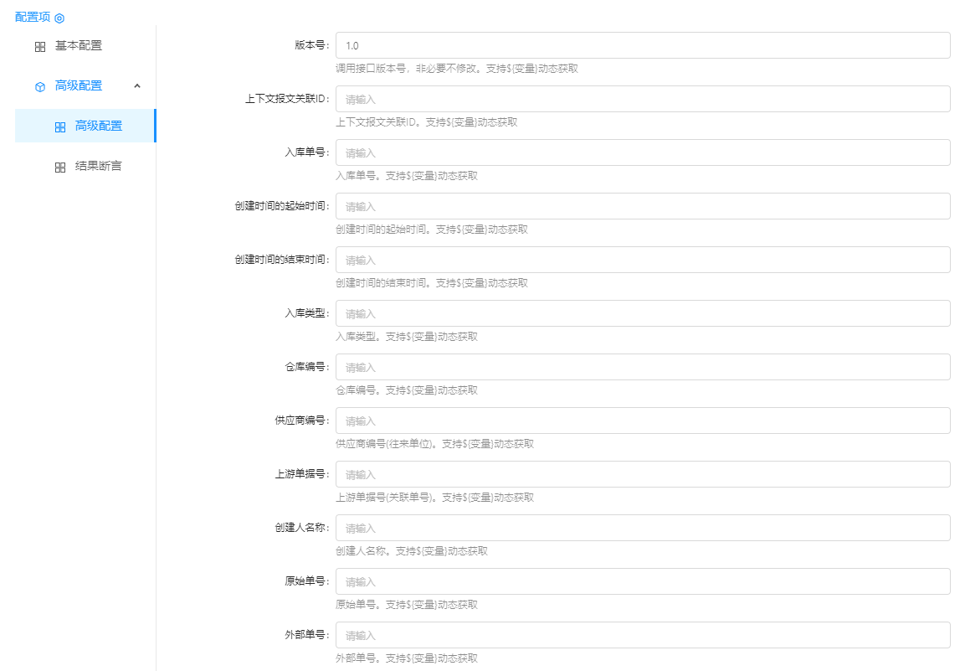Click the 配置项 header title
Screen dimensions: 970x671
[x=33, y=17]
